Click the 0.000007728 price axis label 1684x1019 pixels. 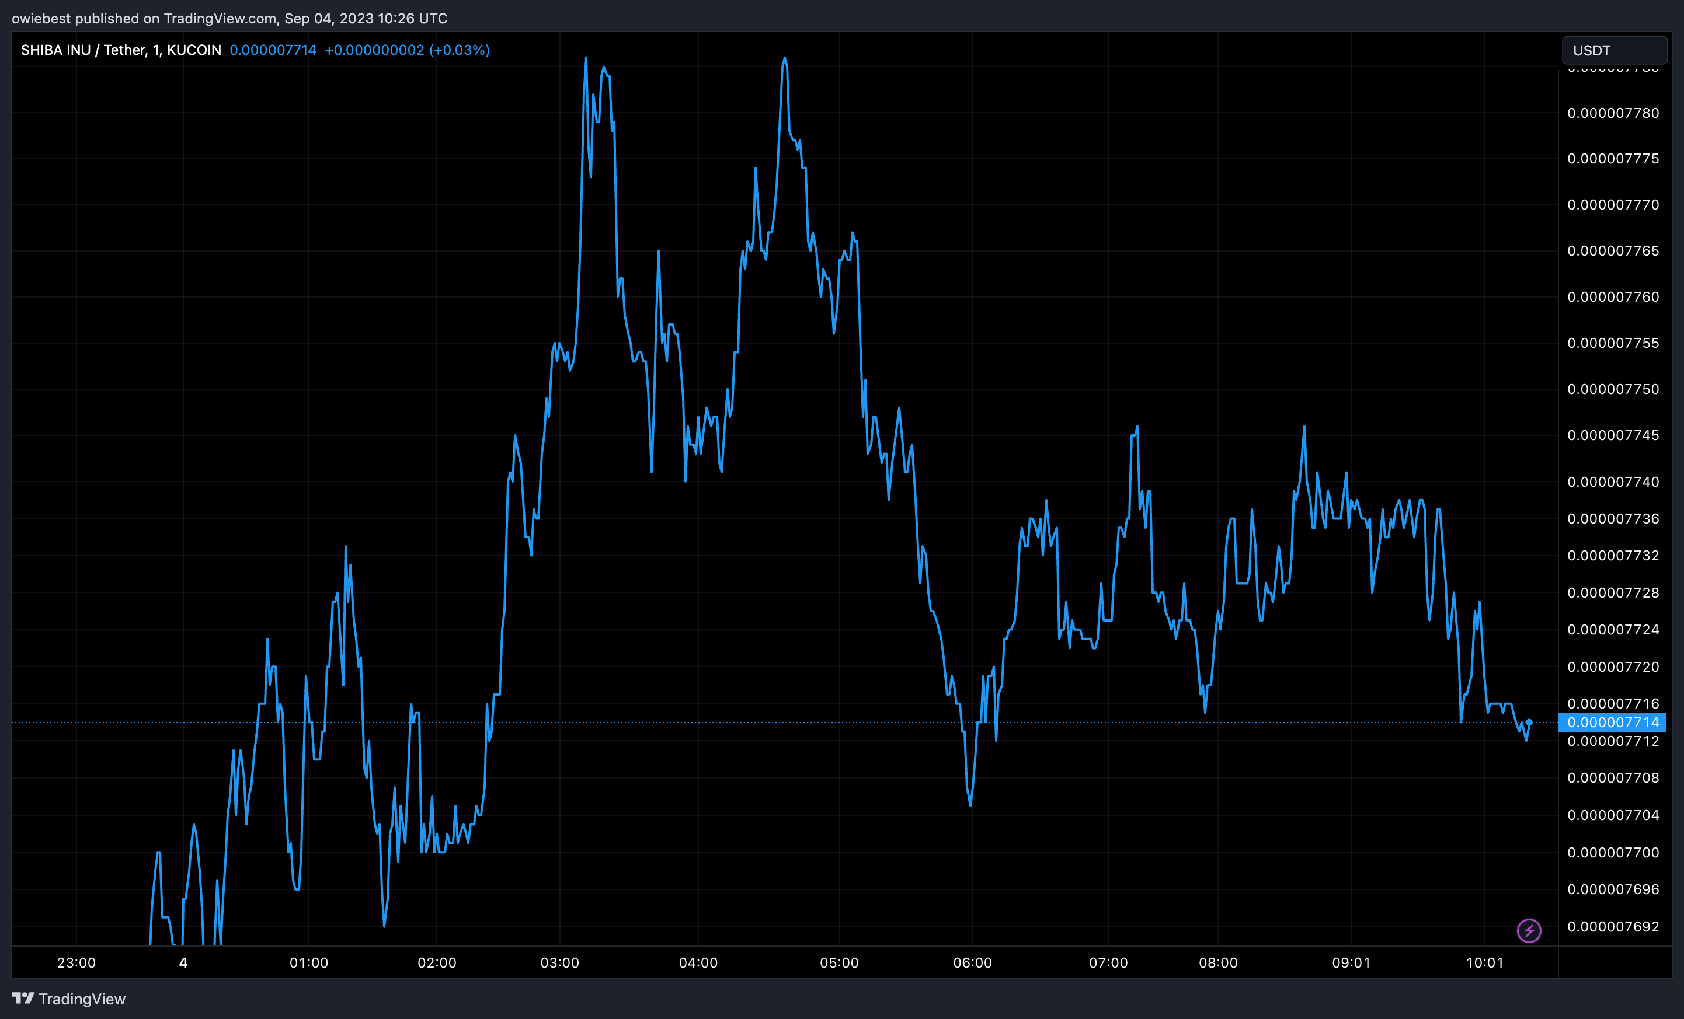pos(1613,592)
